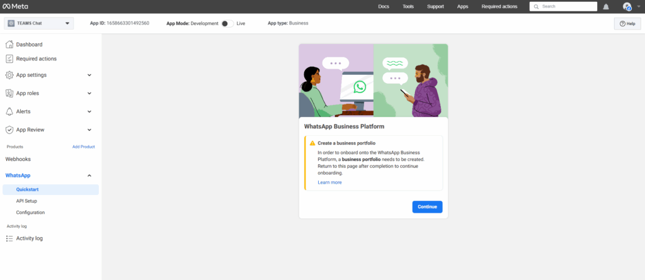Click the Products section heading
Image resolution: width=645 pixels, height=280 pixels.
coord(15,147)
